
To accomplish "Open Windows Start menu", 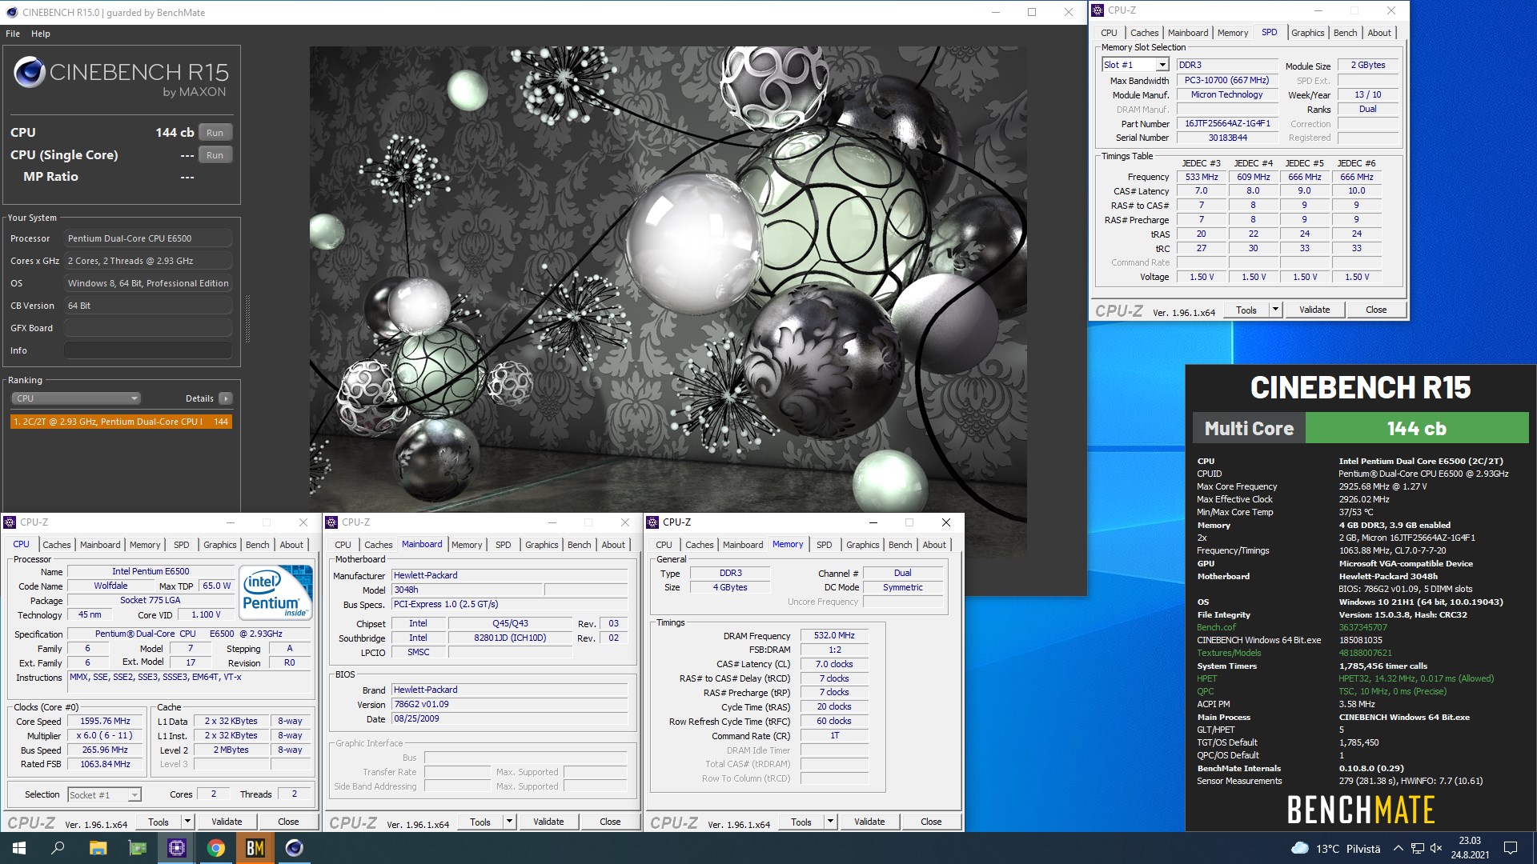I will pyautogui.click(x=19, y=848).
